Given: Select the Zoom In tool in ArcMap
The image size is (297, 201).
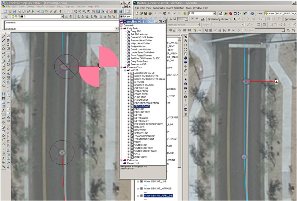Looking at the screenshot, I should point(185,36).
